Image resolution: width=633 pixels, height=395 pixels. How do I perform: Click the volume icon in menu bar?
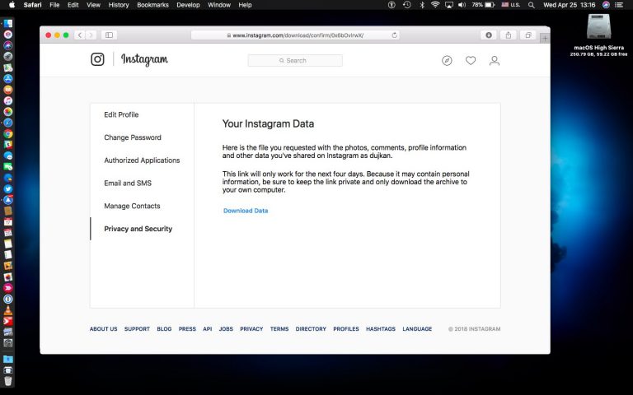click(462, 5)
